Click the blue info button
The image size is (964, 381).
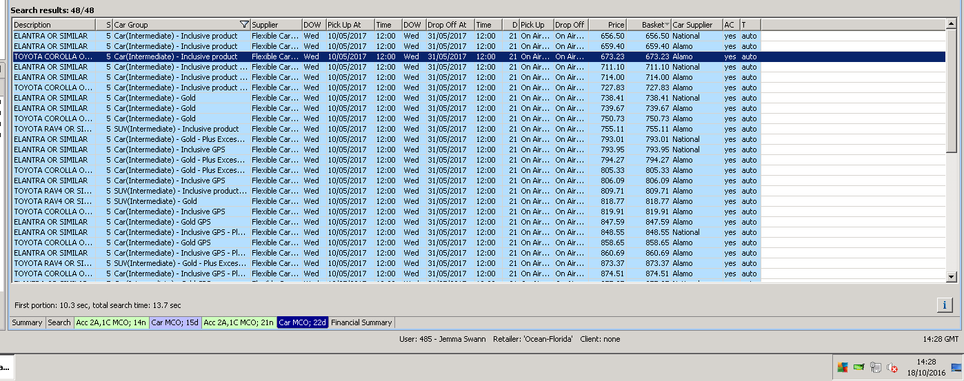(944, 305)
